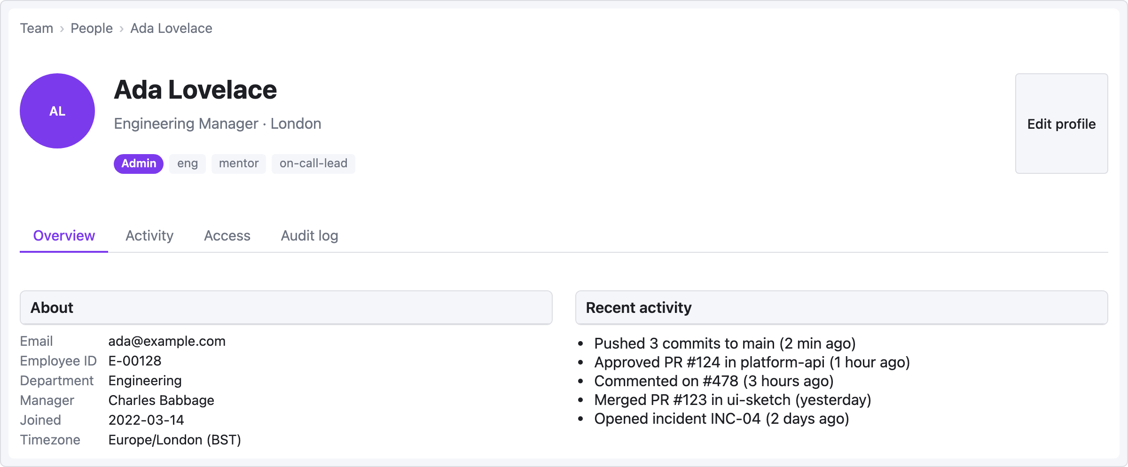
Task: Click manager name Charles Babbage
Action: pos(161,400)
